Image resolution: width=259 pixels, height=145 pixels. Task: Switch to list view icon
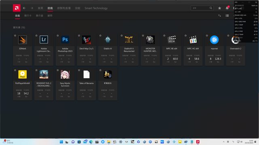tap(227, 16)
